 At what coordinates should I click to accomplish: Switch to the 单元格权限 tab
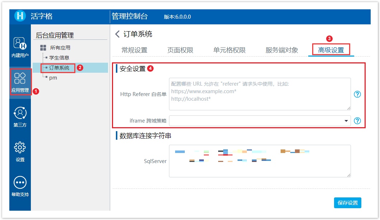[x=229, y=50]
